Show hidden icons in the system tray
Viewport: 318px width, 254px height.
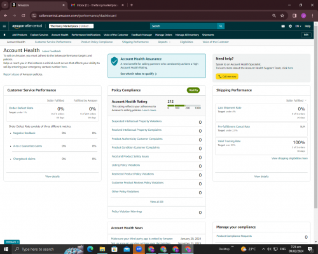(263, 249)
